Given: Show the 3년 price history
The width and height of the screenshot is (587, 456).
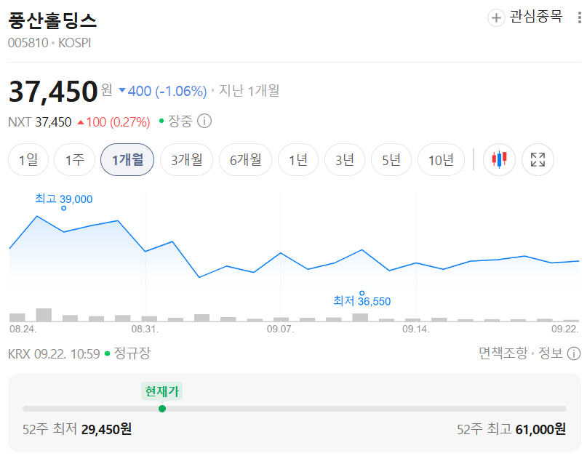Looking at the screenshot, I should click(344, 160).
